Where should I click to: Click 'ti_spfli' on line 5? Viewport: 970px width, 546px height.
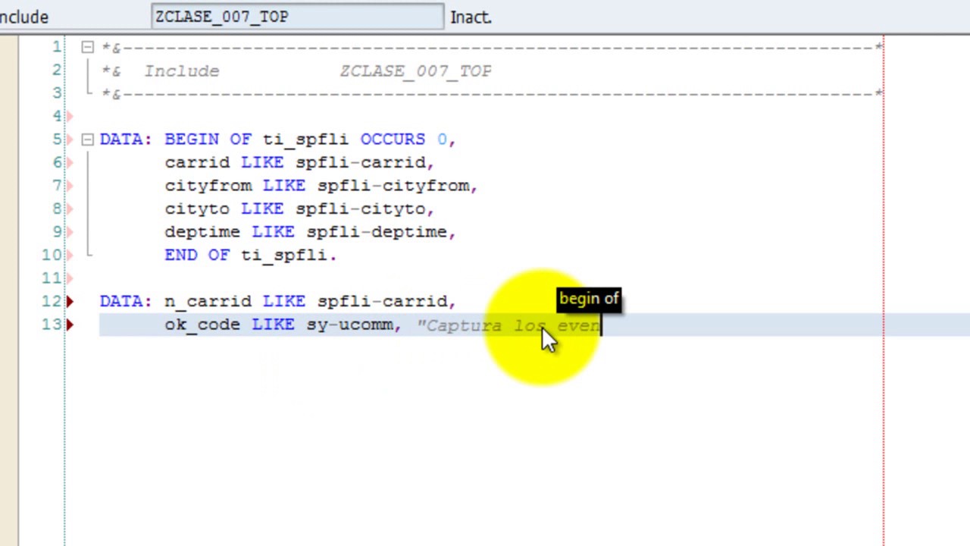pyautogui.click(x=305, y=140)
